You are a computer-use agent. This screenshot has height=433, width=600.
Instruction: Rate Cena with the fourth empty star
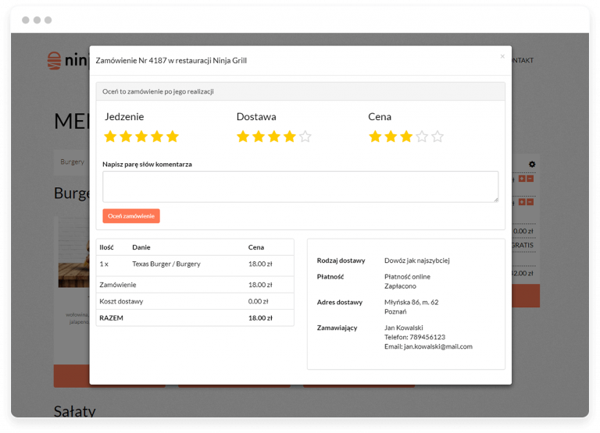point(422,137)
